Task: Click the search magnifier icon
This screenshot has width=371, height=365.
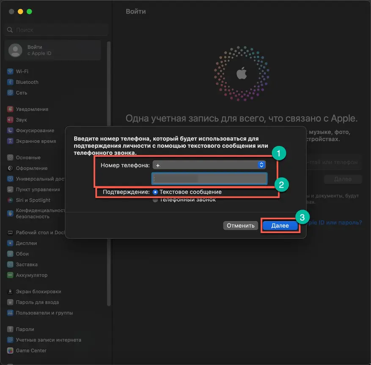Action: point(10,30)
